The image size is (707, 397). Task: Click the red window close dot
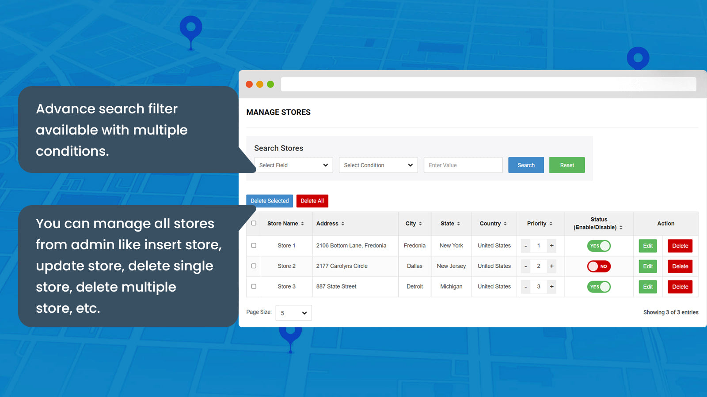249,84
